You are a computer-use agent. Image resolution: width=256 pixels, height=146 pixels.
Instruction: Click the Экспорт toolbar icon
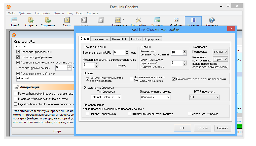157,20
